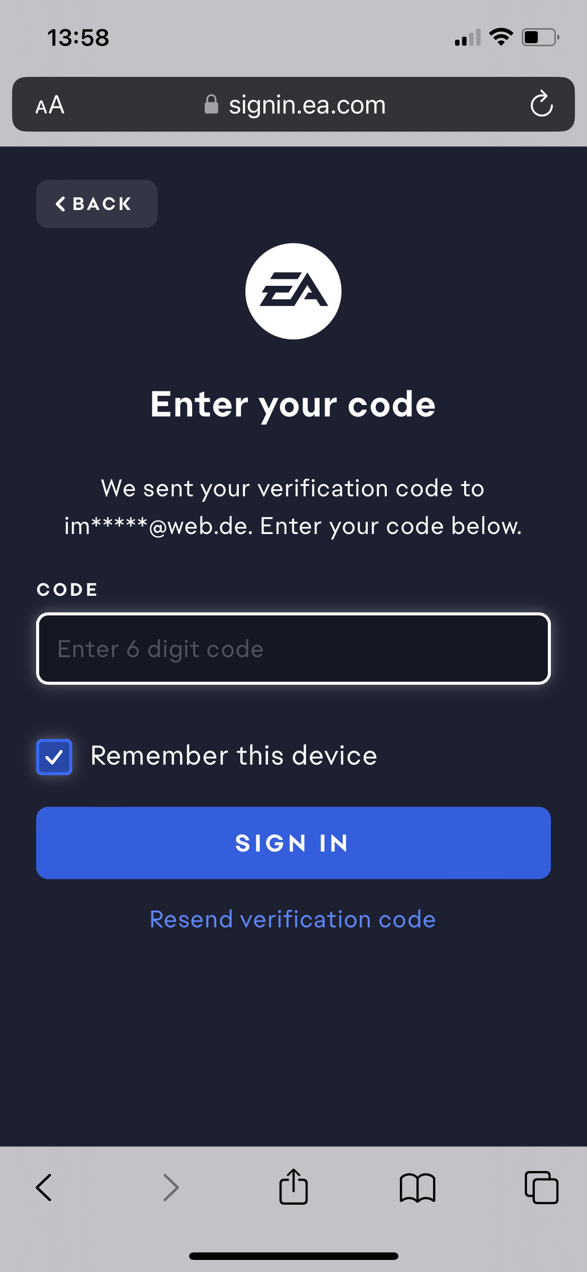Viewport: 587px width, 1272px height.
Task: Open the AA page settings menu
Action: [x=50, y=105]
